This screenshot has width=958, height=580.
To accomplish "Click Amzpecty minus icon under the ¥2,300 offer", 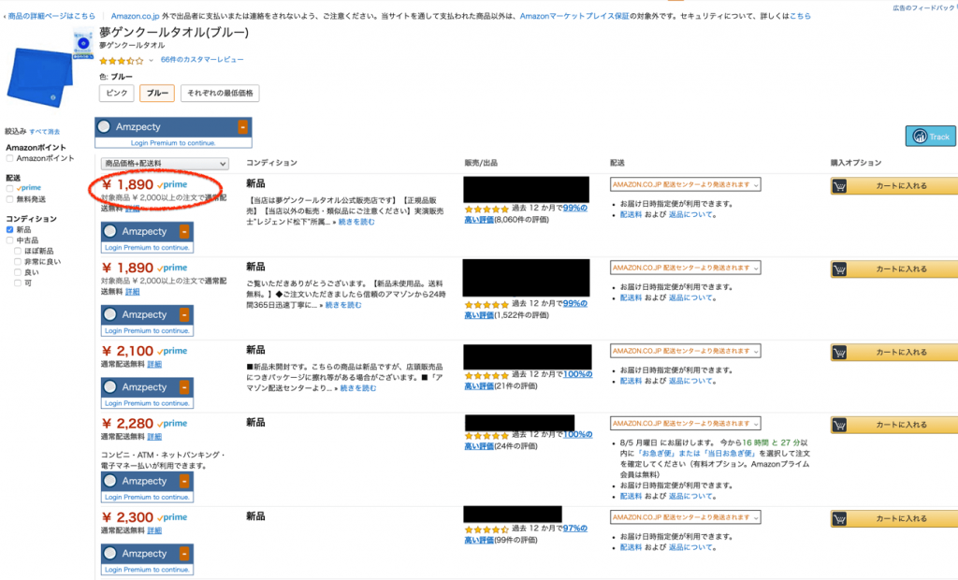I will 184,554.
